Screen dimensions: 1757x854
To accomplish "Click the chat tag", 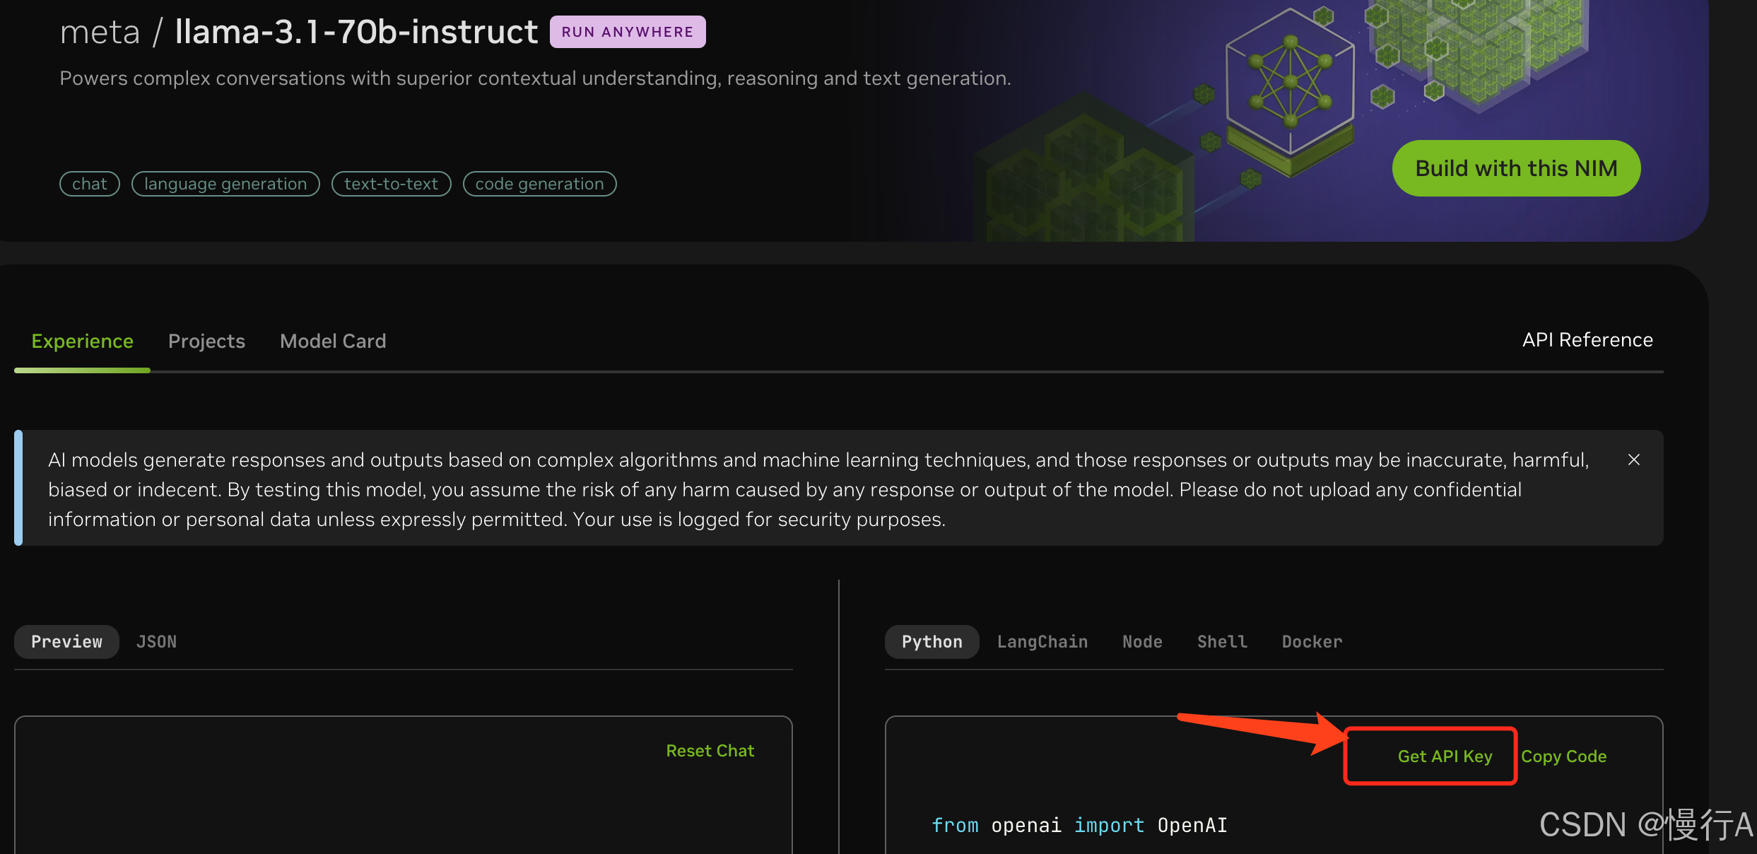I will pos(89,183).
